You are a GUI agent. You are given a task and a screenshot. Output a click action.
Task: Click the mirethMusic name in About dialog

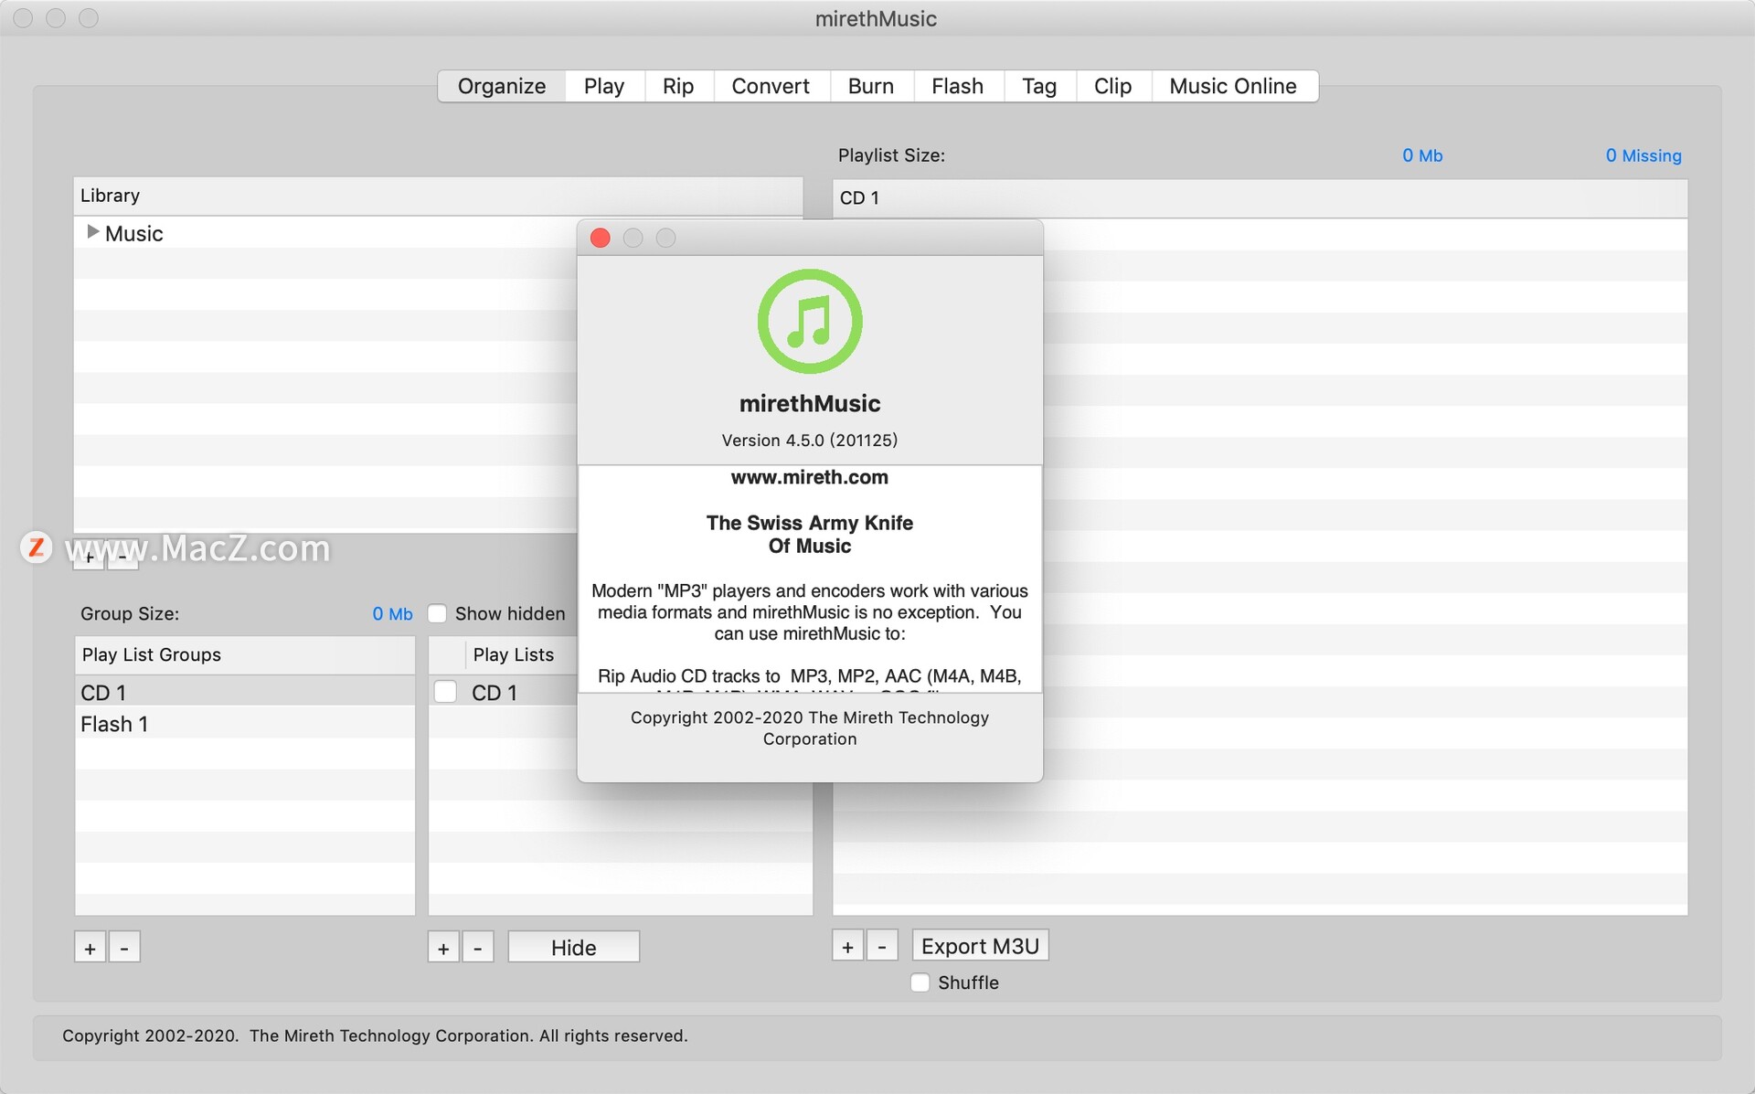810,403
